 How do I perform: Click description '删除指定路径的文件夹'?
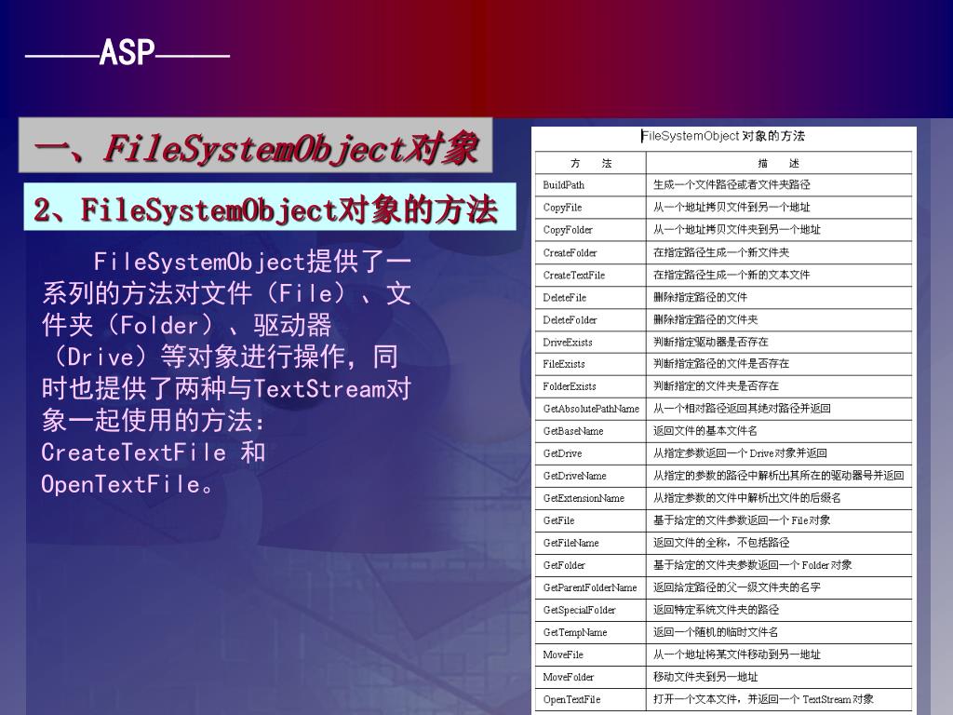pos(705,320)
